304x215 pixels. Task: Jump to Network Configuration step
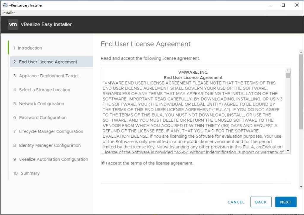[x=41, y=104]
